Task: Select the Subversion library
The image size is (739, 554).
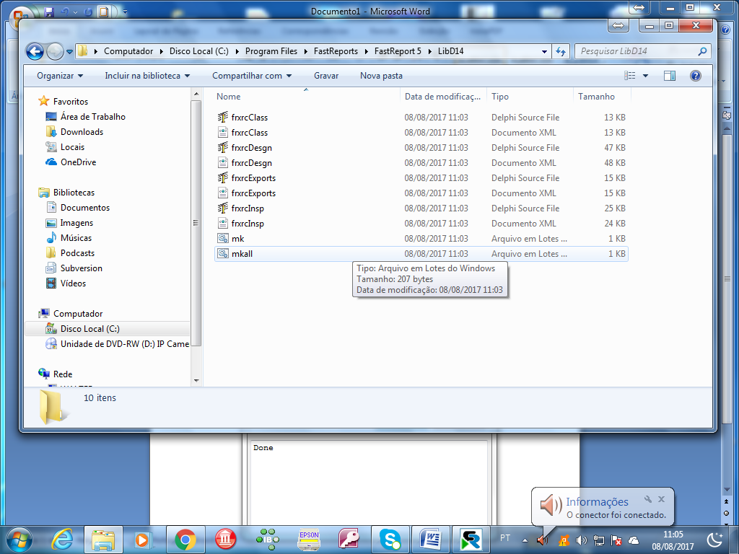Action: pyautogui.click(x=81, y=268)
